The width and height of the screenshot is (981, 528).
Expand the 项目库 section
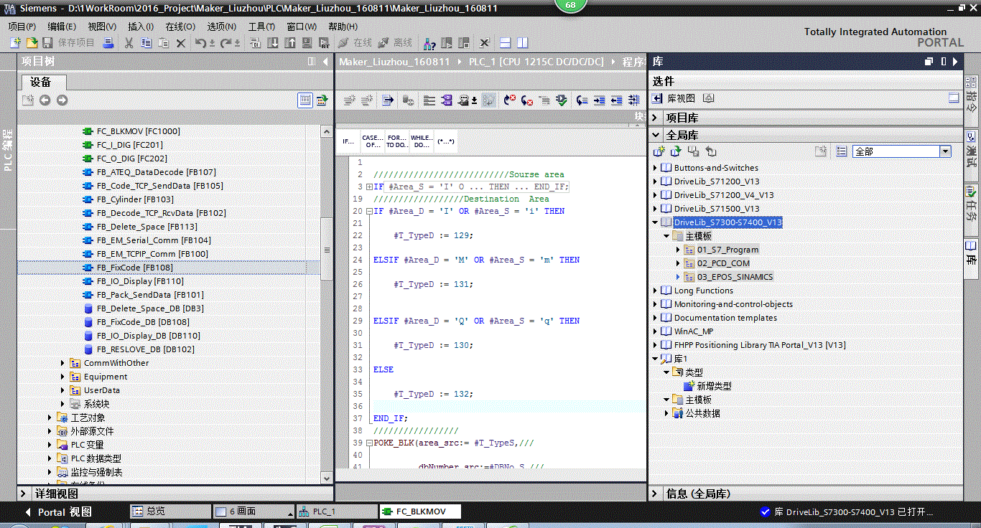coord(656,118)
